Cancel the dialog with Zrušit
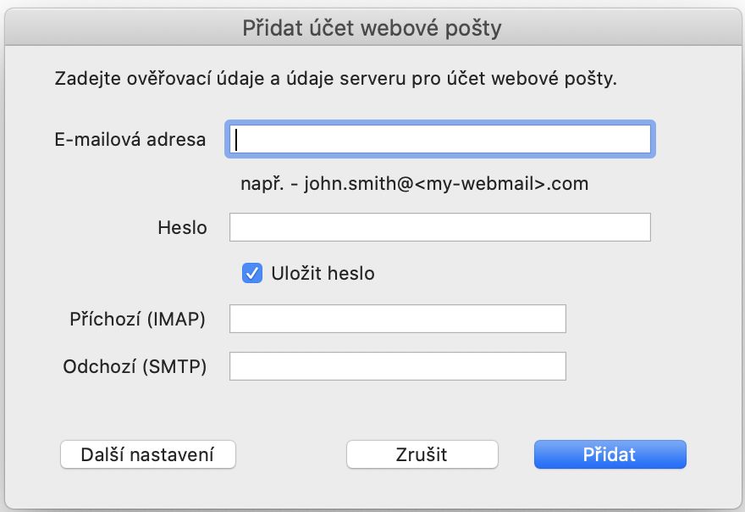745x512 pixels. [422, 454]
